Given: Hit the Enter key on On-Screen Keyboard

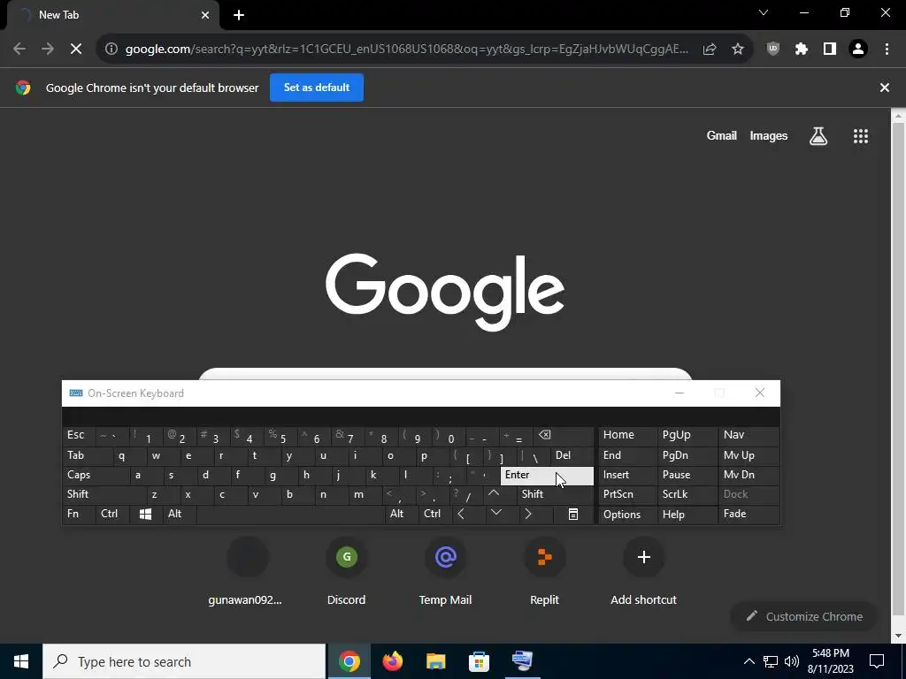Looking at the screenshot, I should pos(547,475).
